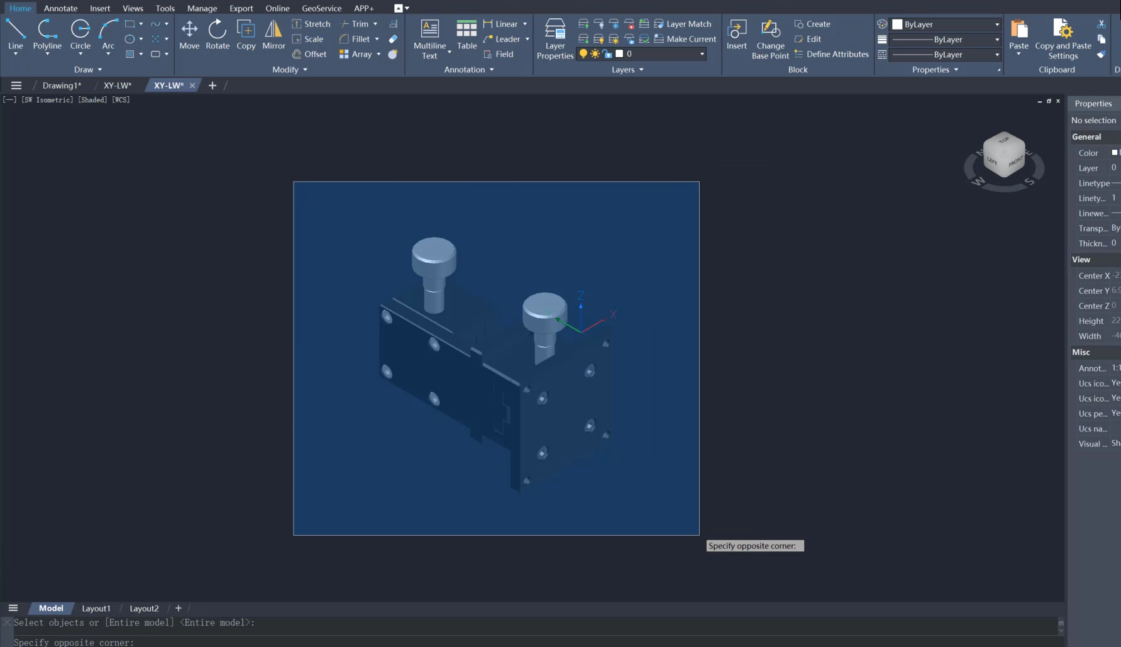Viewport: 1121px width, 647px height.
Task: Click the Field button
Action: click(x=499, y=54)
